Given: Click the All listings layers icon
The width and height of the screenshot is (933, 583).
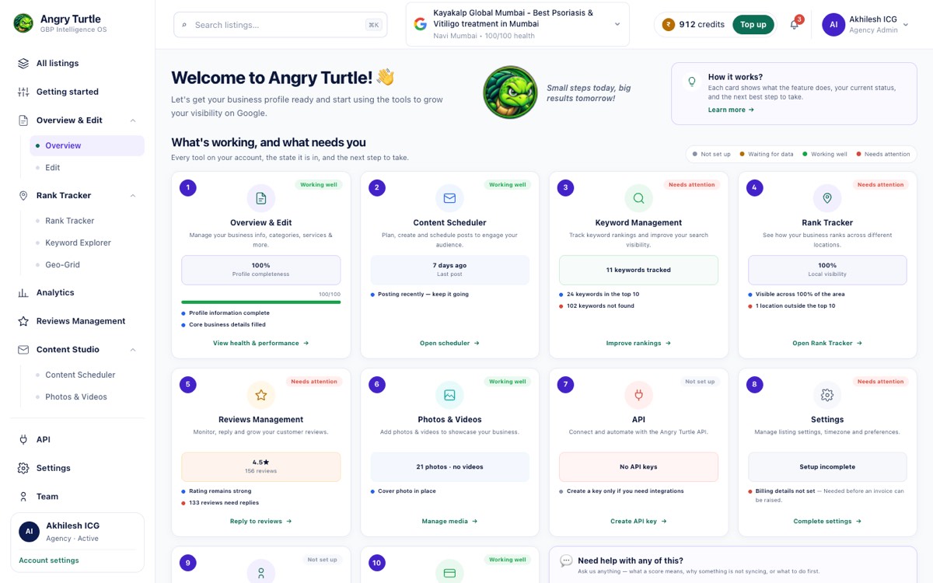Looking at the screenshot, I should tap(23, 64).
